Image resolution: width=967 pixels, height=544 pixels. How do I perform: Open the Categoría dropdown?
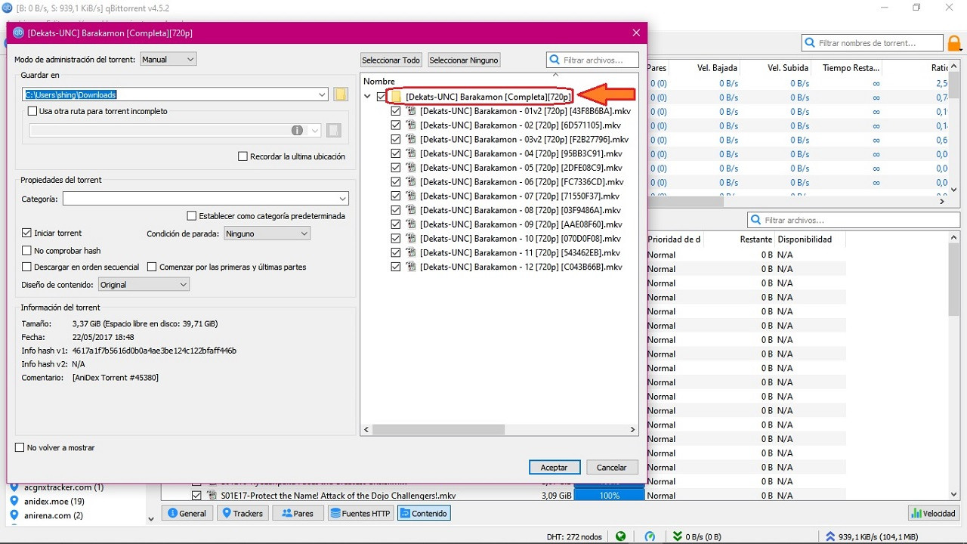205,199
